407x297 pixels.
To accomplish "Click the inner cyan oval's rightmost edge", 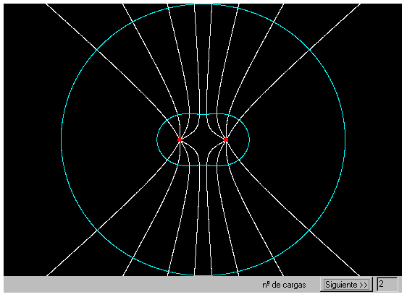I will click(x=249, y=139).
